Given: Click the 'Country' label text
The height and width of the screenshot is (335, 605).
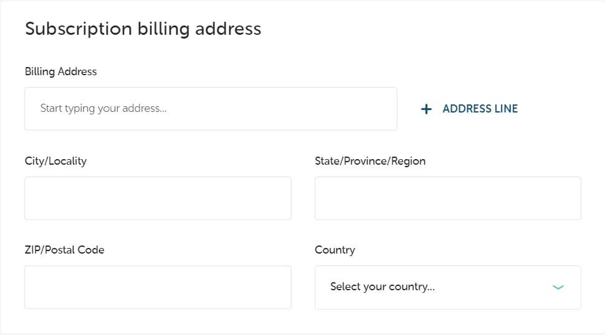Looking at the screenshot, I should click(x=335, y=250).
